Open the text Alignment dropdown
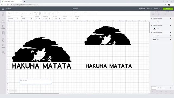This screenshot has height=98, width=174. coord(65,19)
